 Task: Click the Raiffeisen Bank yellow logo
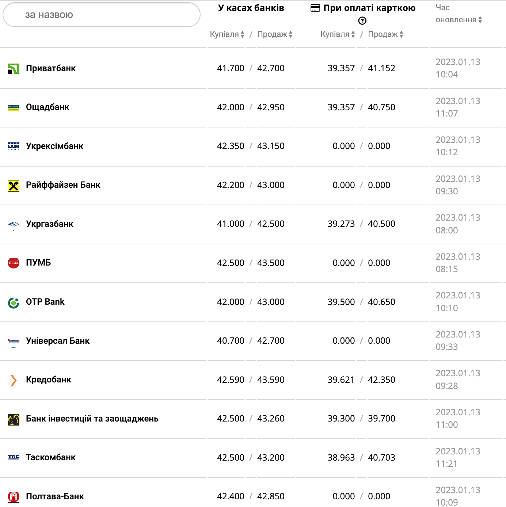point(14,186)
